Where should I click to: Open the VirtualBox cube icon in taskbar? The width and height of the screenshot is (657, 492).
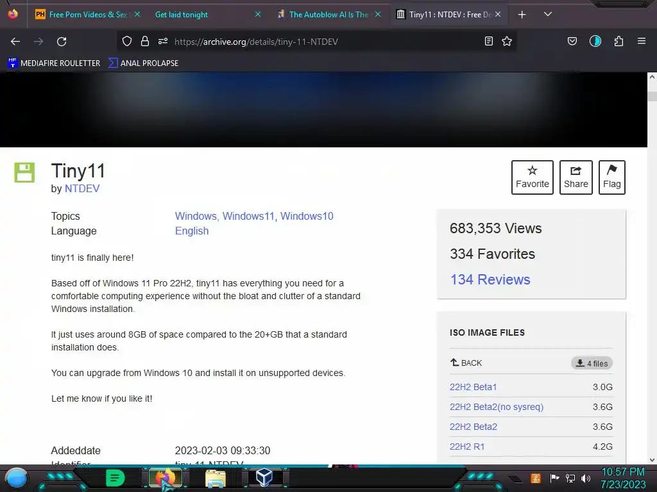265,478
